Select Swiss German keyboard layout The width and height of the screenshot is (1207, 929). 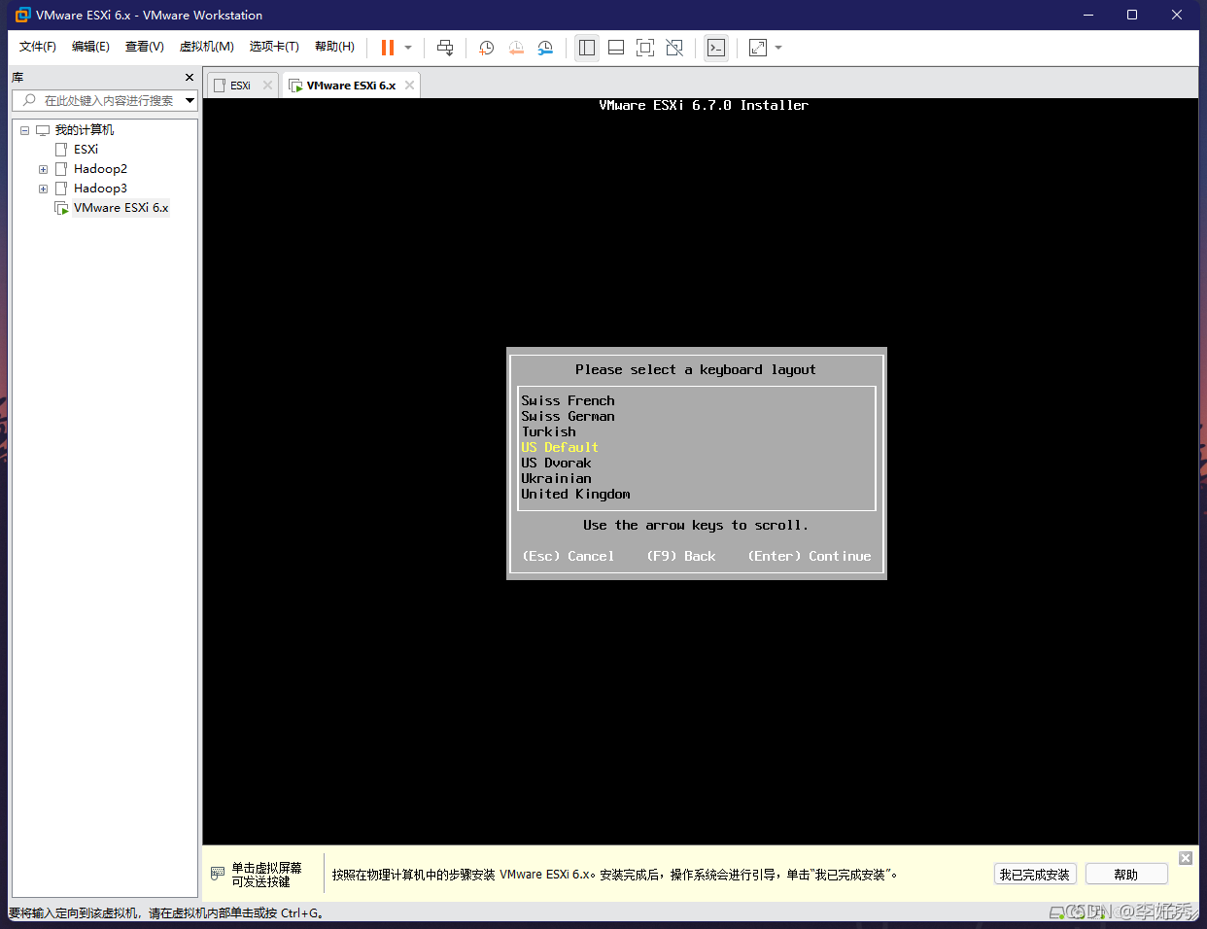coord(568,416)
